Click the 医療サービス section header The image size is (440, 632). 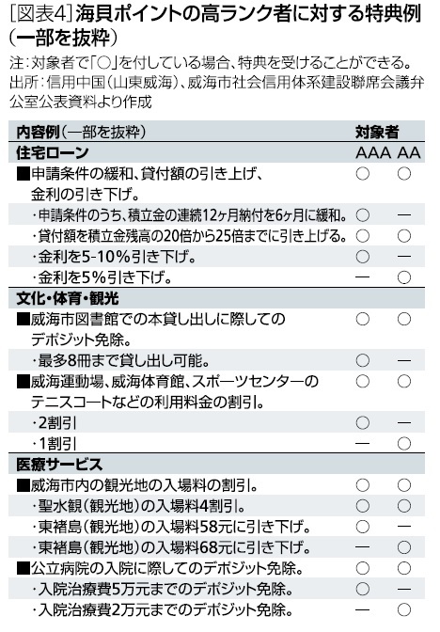click(59, 465)
